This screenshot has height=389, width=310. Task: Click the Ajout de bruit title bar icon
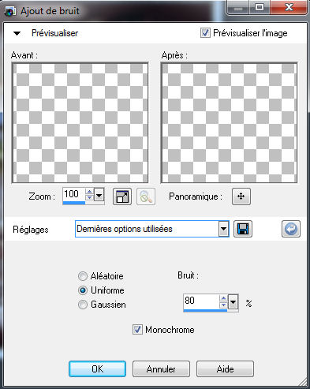click(9, 11)
